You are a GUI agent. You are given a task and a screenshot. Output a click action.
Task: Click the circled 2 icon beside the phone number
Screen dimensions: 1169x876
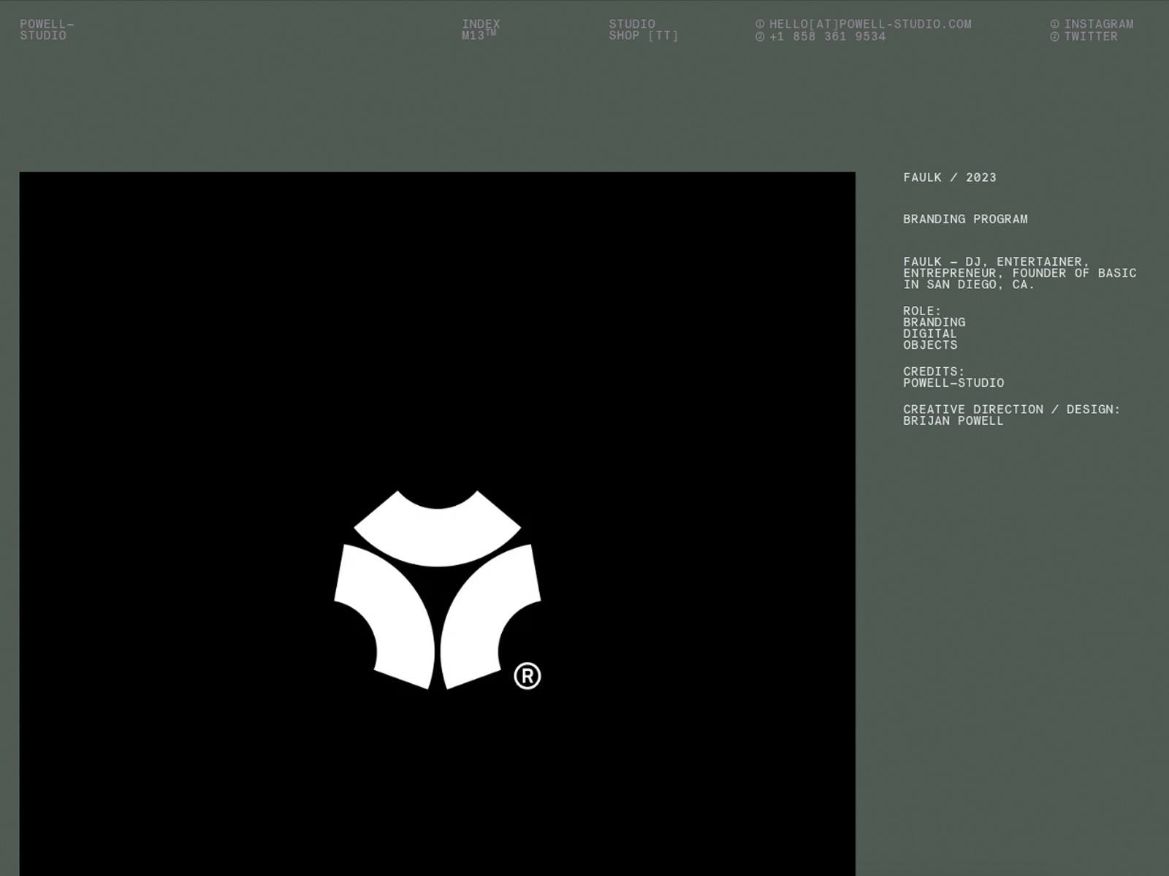(760, 36)
